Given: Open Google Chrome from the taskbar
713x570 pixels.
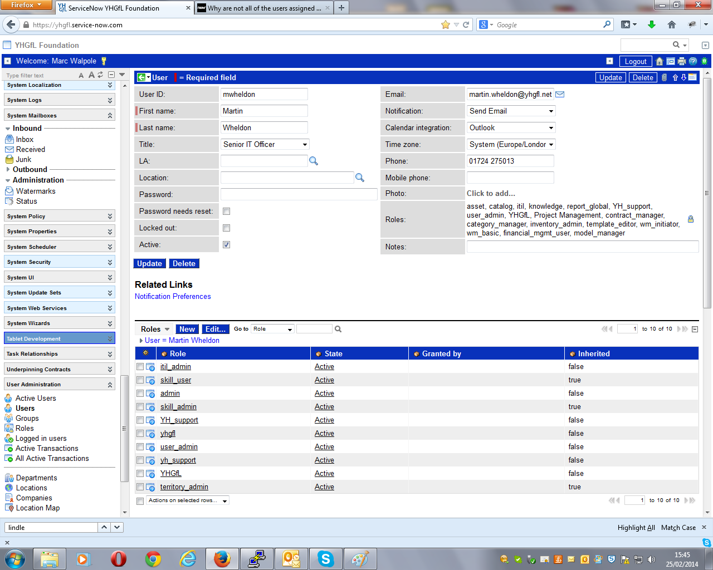Looking at the screenshot, I should (153, 559).
